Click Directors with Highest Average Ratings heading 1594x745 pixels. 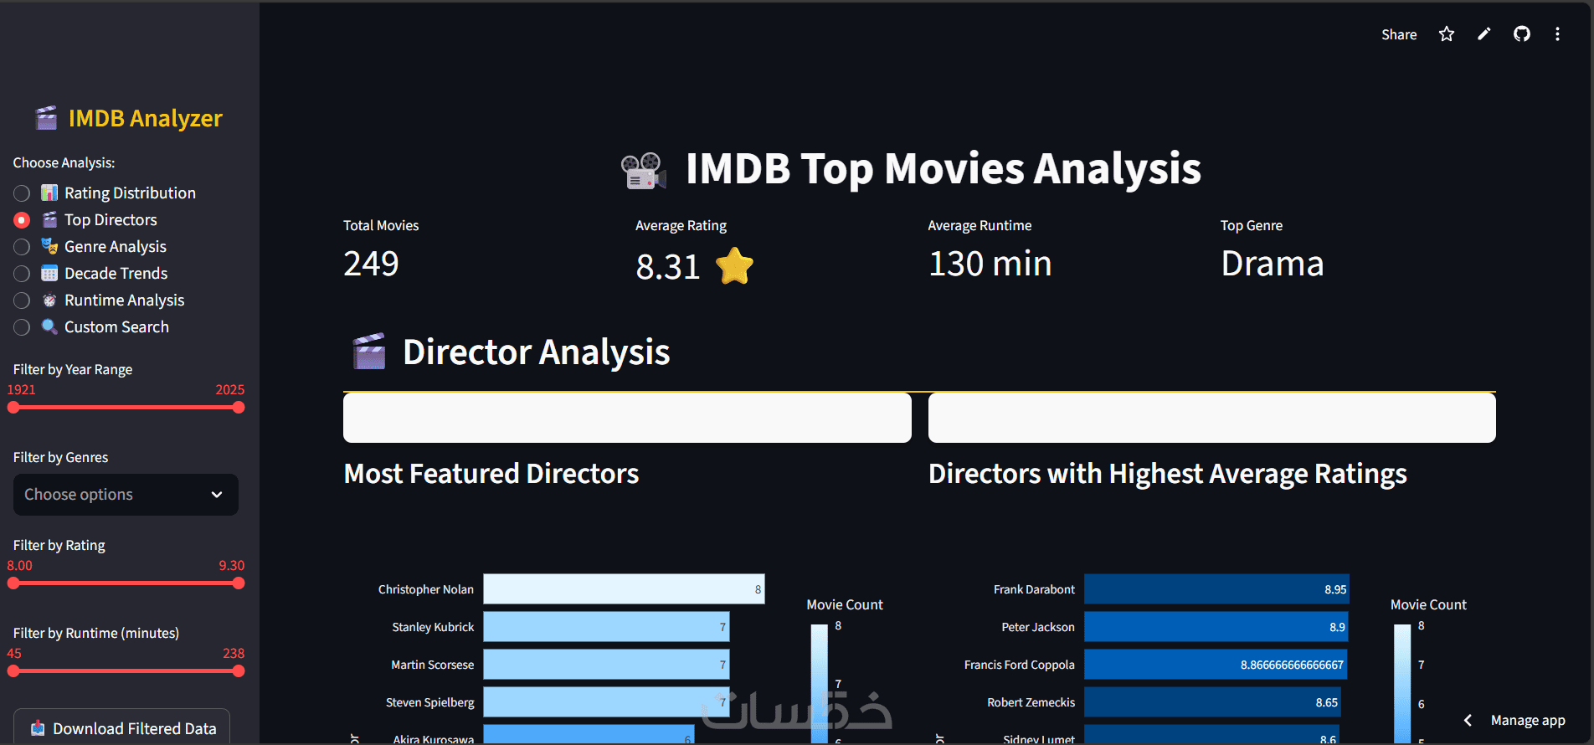(x=1168, y=474)
